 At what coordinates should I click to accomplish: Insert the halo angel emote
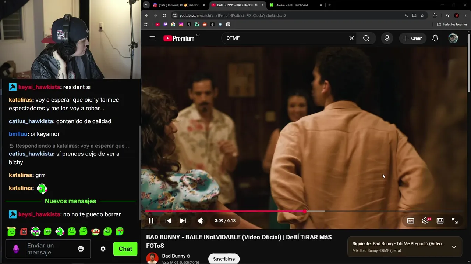(11, 231)
